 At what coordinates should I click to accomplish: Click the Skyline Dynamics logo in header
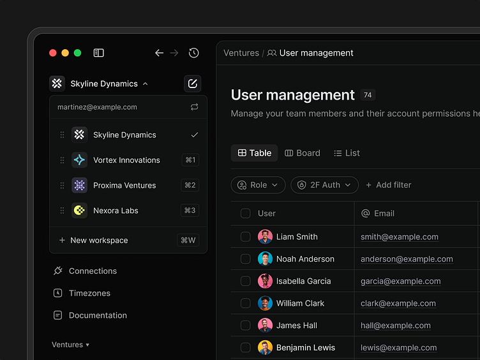click(x=57, y=84)
